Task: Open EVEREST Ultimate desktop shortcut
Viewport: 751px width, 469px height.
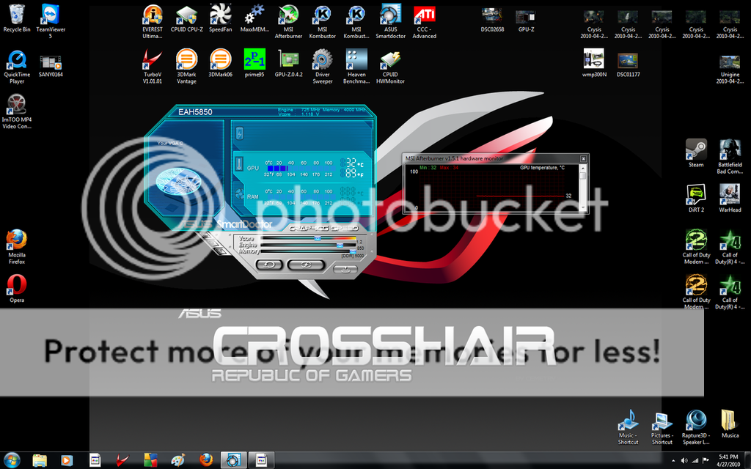Action: 153,21
